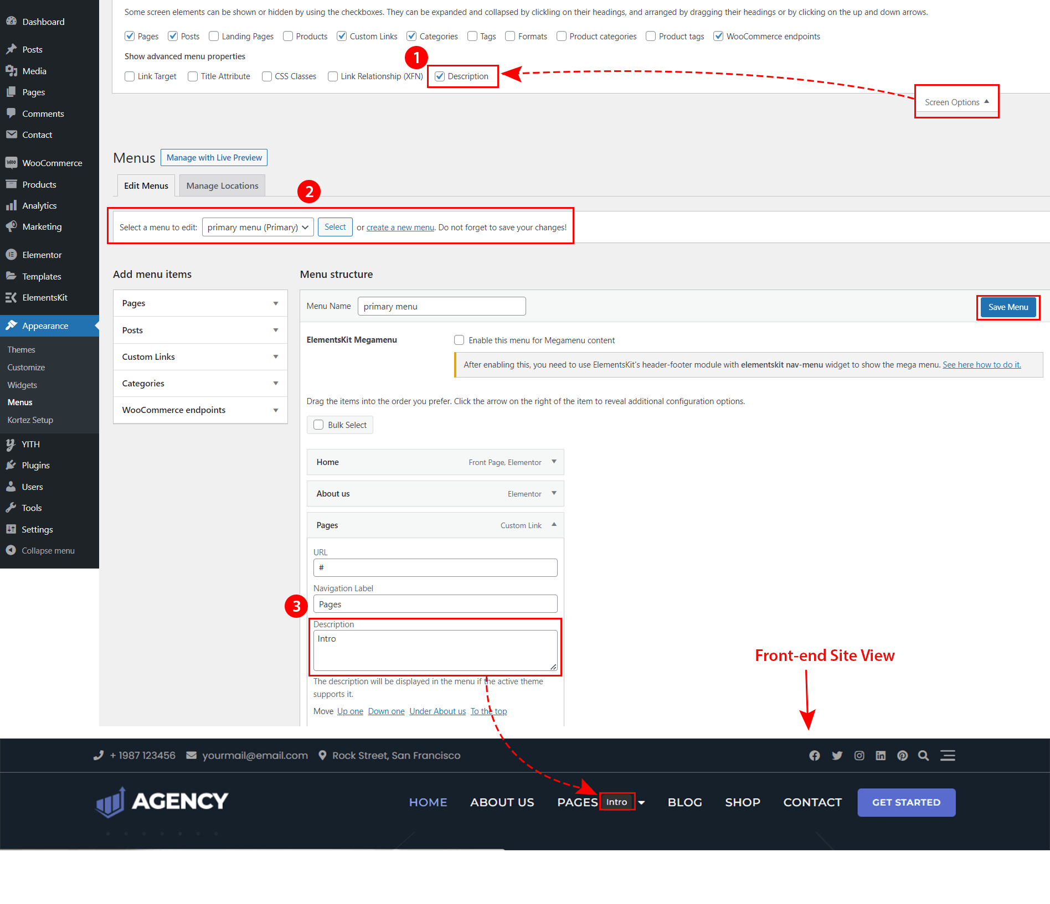Open the Instagram icon in header
1050x904 pixels.
pyautogui.click(x=859, y=756)
